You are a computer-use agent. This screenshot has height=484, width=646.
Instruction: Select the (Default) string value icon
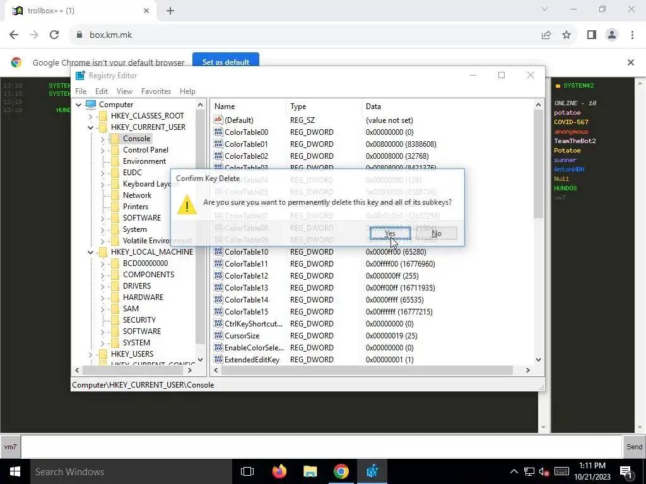(218, 120)
